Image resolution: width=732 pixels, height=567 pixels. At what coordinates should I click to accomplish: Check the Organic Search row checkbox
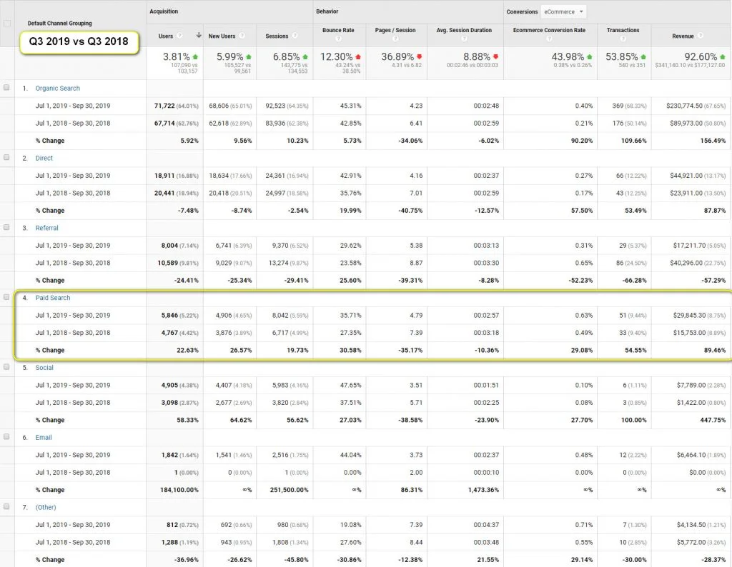(x=6, y=88)
